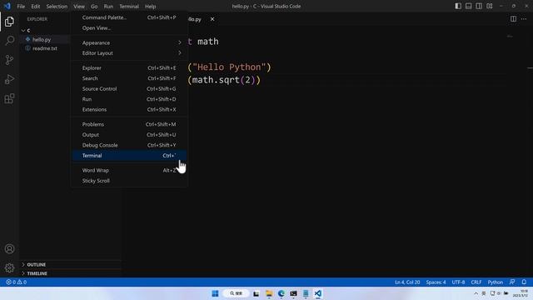Click the errors and warnings status indicator
The width and height of the screenshot is (533, 300).
point(17,282)
